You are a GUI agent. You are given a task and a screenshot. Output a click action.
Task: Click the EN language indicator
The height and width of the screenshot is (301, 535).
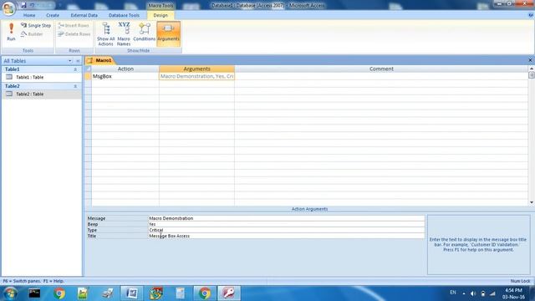pyautogui.click(x=453, y=293)
